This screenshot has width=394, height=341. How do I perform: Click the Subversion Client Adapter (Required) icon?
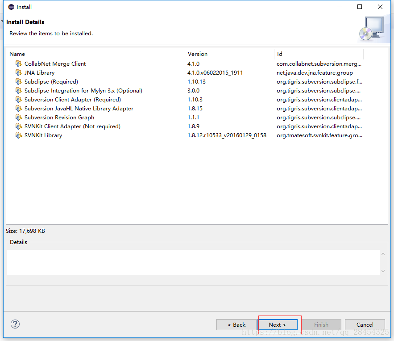pyautogui.click(x=19, y=99)
